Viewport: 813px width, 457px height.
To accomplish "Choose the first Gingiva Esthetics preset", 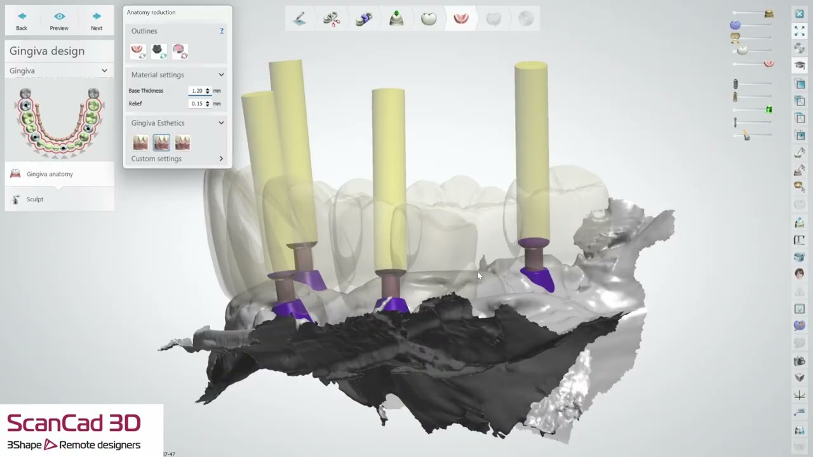I will click(140, 142).
